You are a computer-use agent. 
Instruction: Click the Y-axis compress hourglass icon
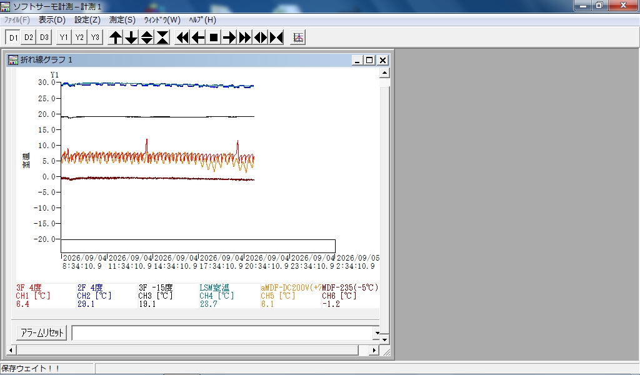[x=162, y=37]
